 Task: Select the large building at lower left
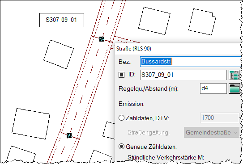tap(31, 124)
